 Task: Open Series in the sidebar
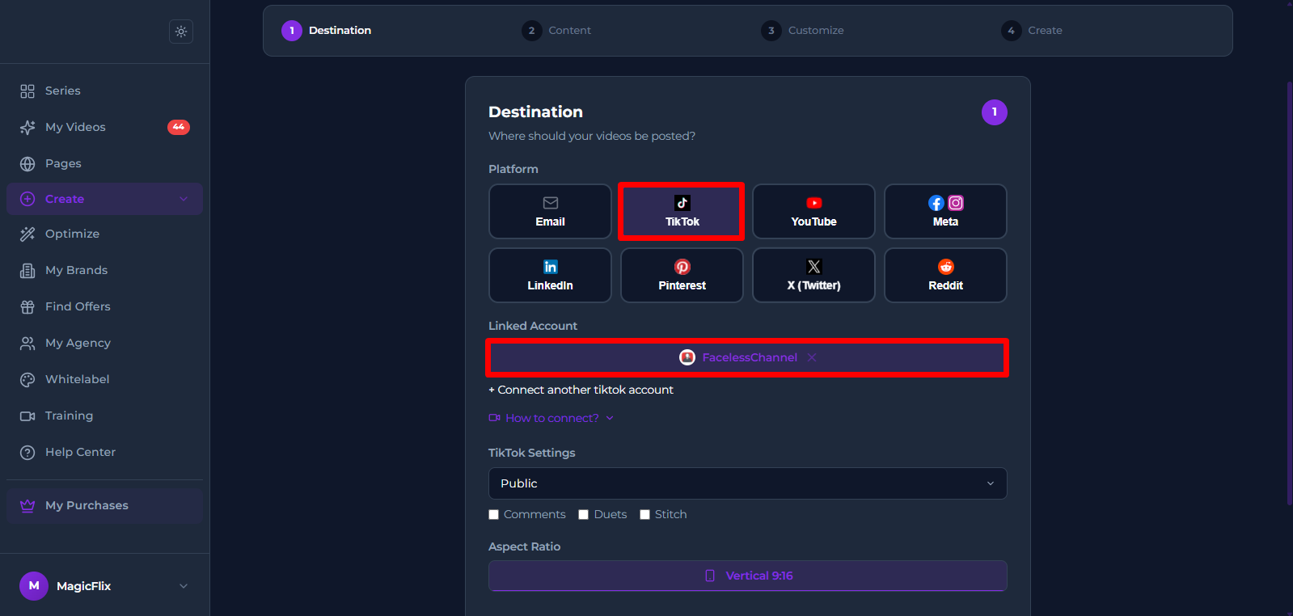104,91
